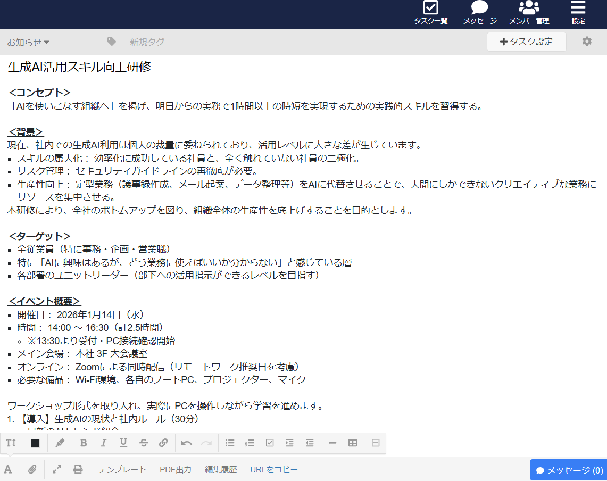Screen dimensions: 607x481
Task: Insert a table using the table icon
Action: [x=353, y=443]
